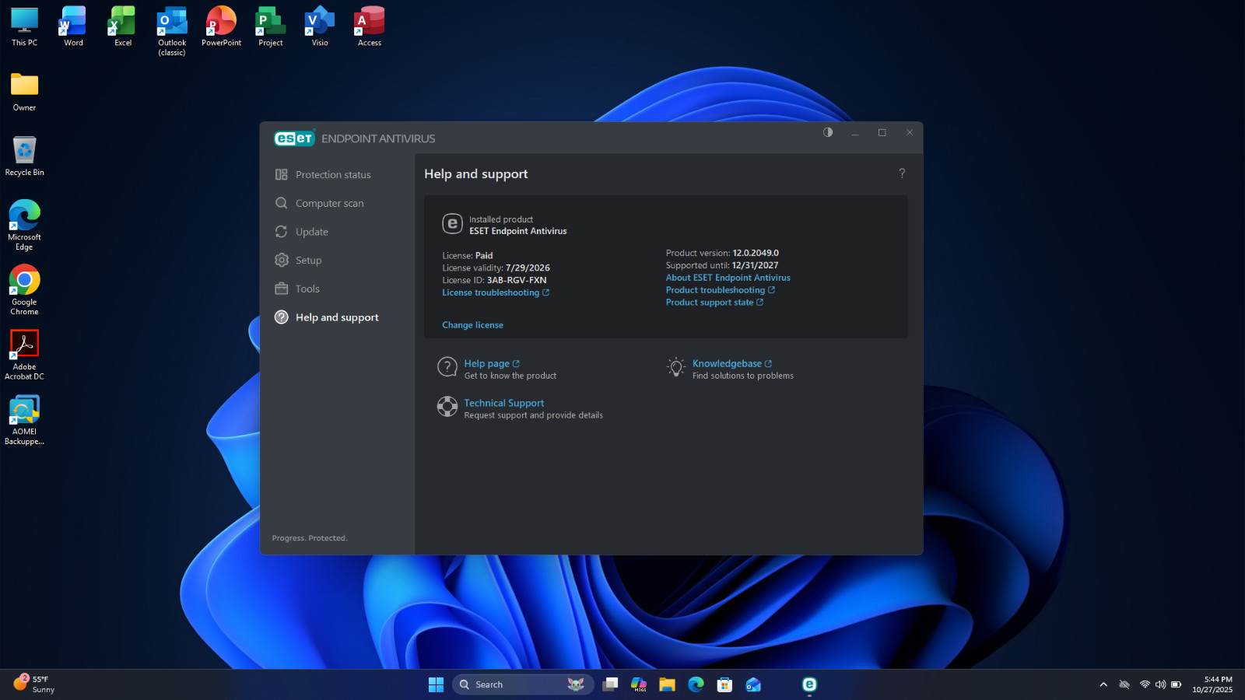Open License troubleshooting link
This screenshot has height=700, width=1245.
[x=496, y=292]
